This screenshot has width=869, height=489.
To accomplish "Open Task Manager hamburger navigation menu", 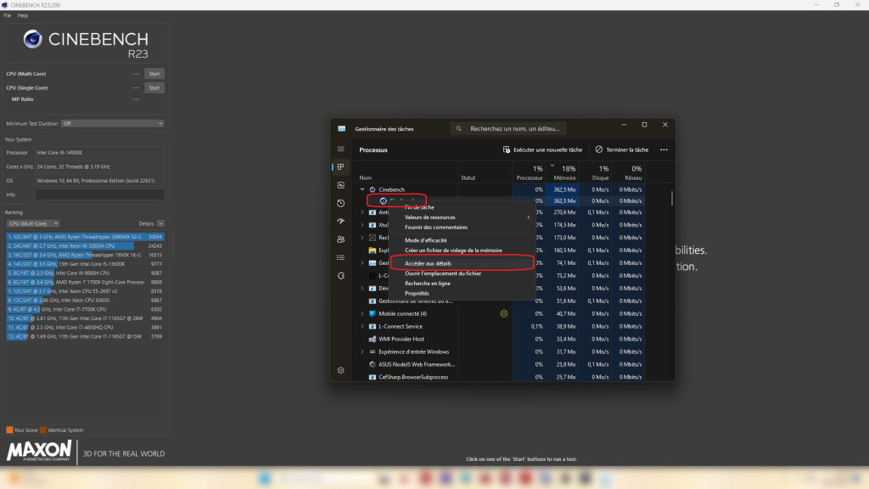I will pyautogui.click(x=341, y=149).
